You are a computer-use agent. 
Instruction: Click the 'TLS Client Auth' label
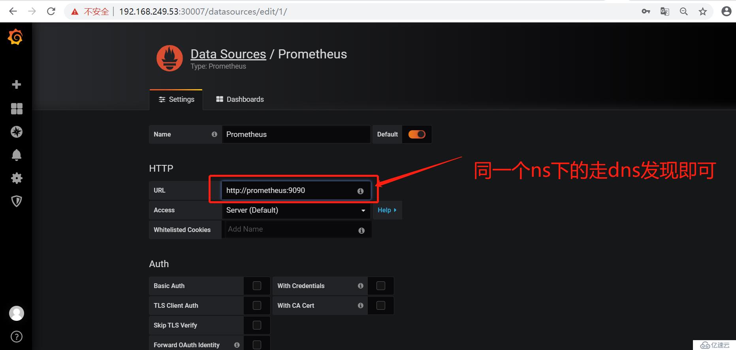coord(176,305)
